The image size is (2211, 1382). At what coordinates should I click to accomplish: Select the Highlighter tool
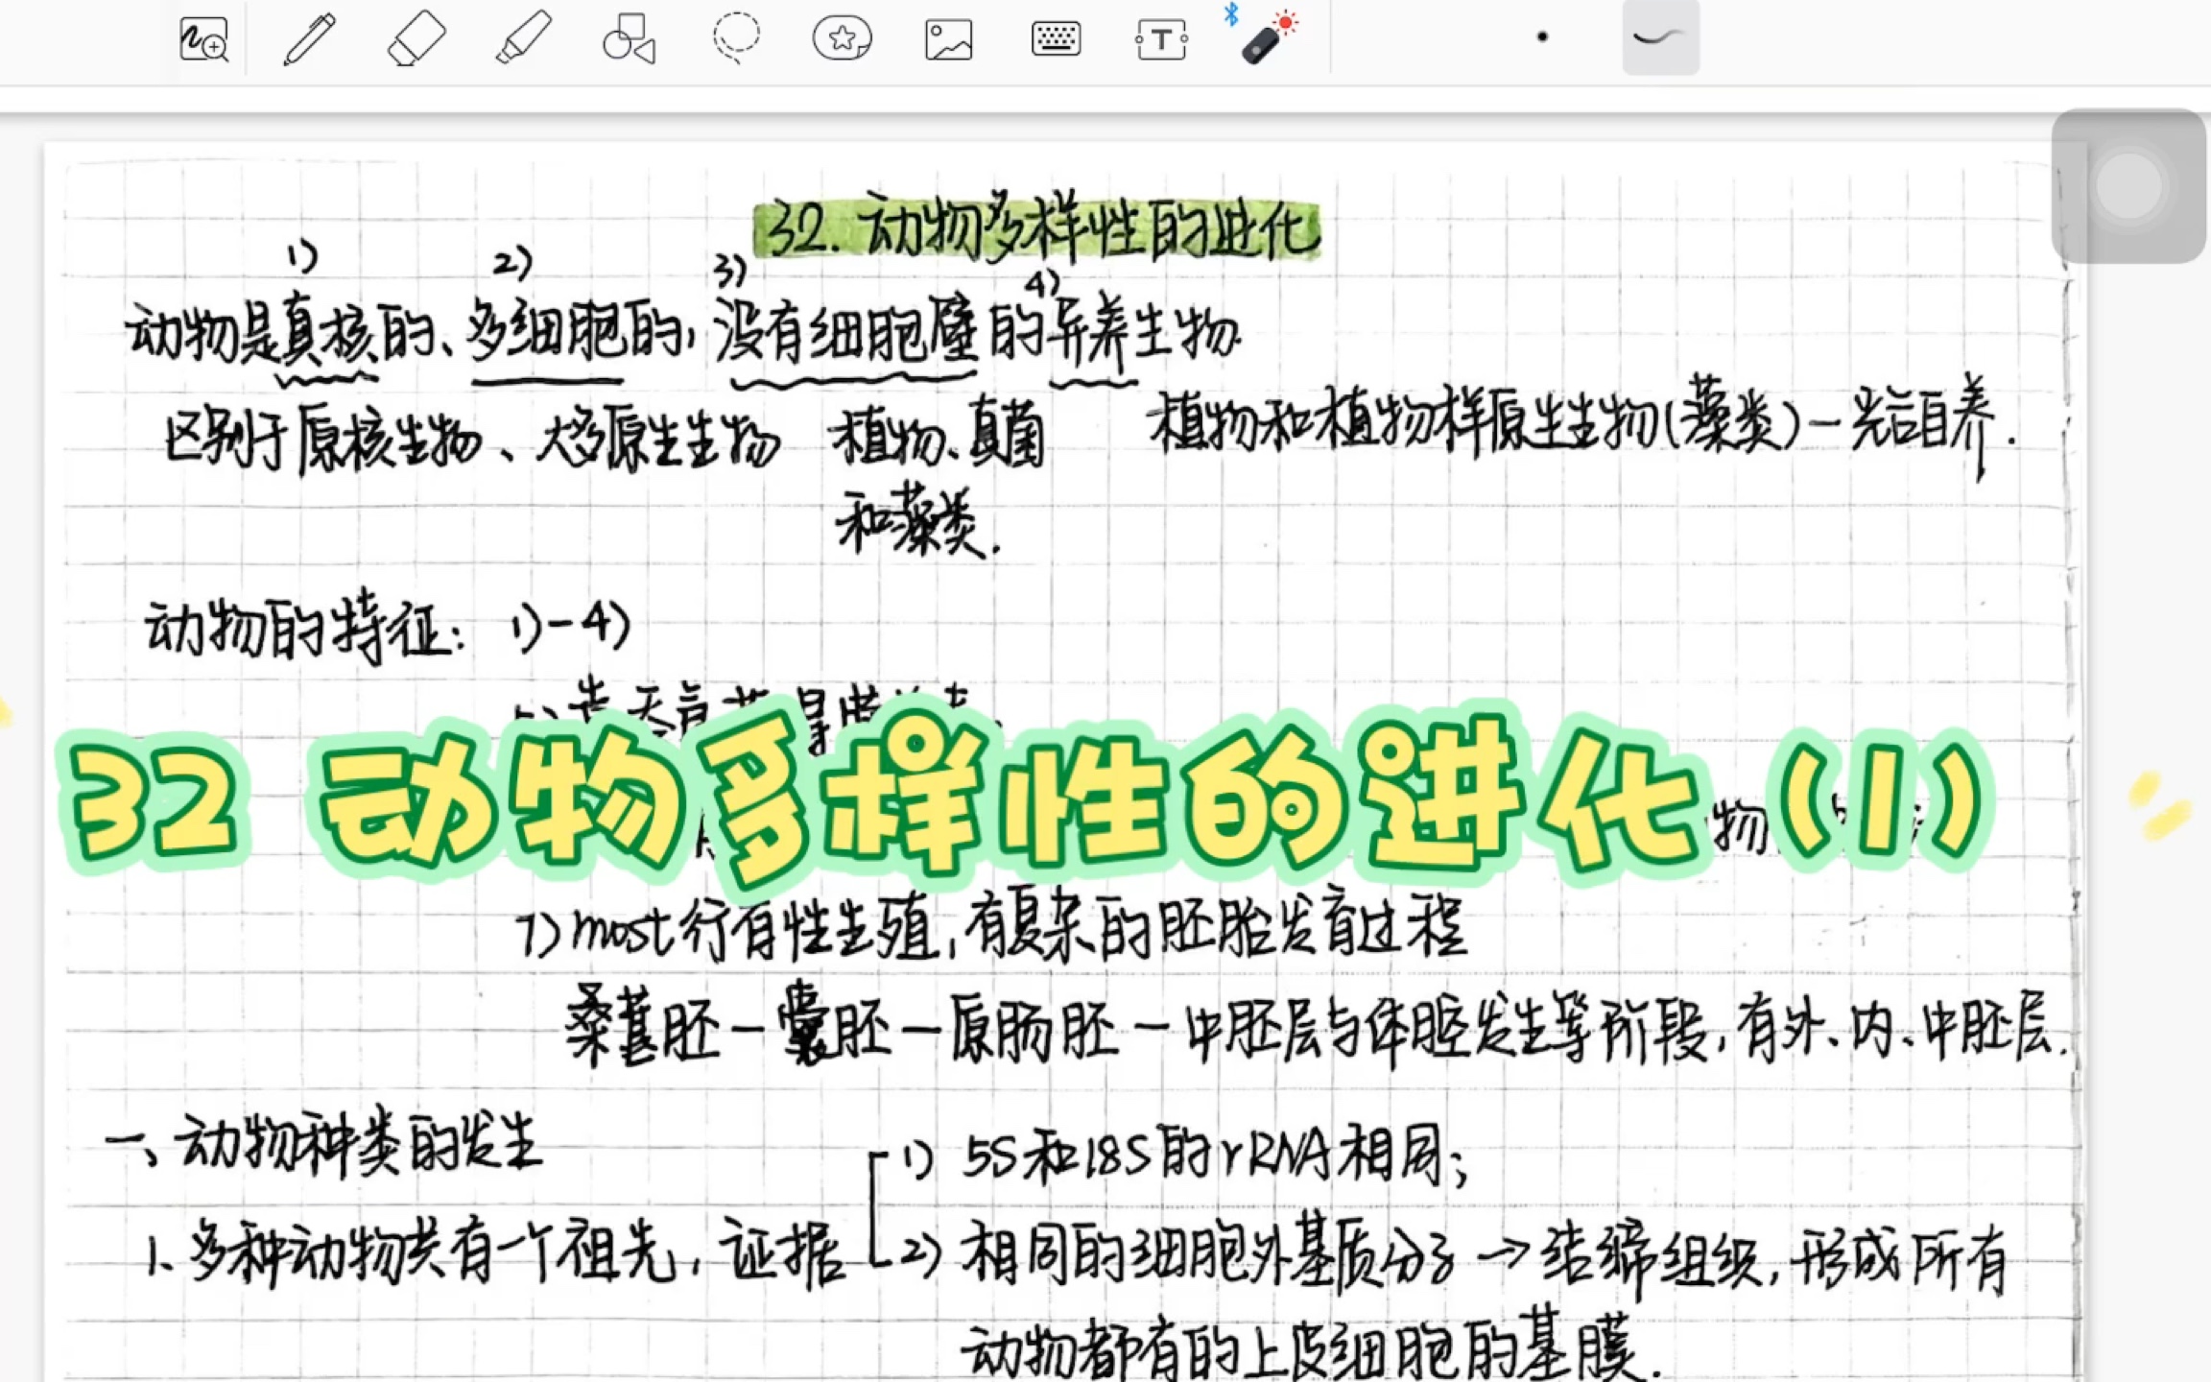[x=523, y=39]
